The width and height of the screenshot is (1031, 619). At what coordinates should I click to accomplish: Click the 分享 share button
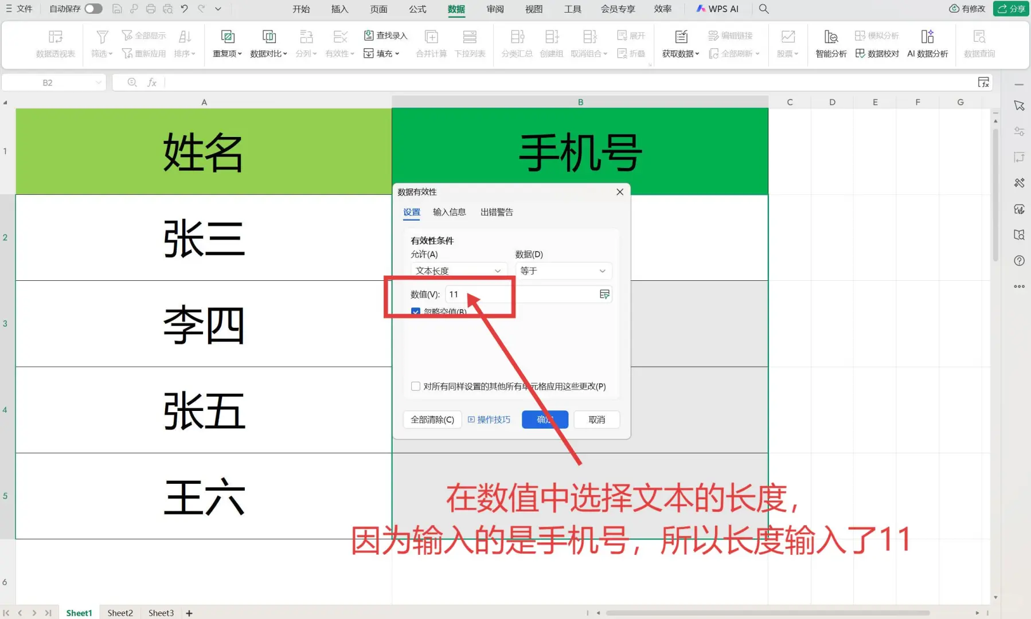point(1012,9)
